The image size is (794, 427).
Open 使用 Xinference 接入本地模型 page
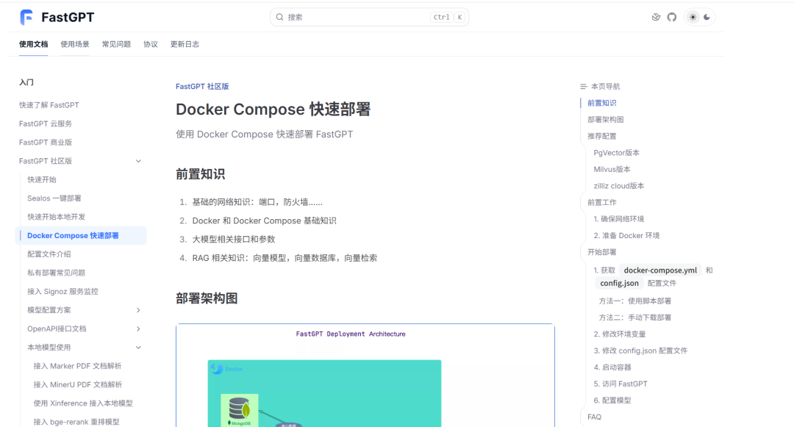pos(83,403)
